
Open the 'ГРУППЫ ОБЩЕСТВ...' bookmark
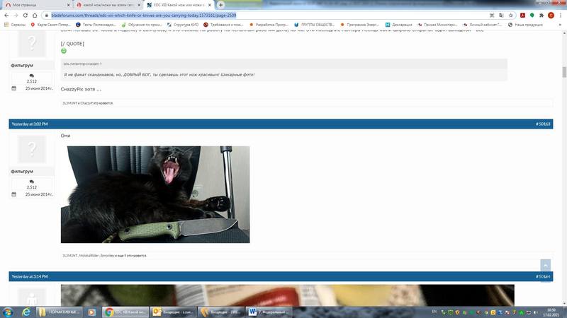pyautogui.click(x=314, y=25)
